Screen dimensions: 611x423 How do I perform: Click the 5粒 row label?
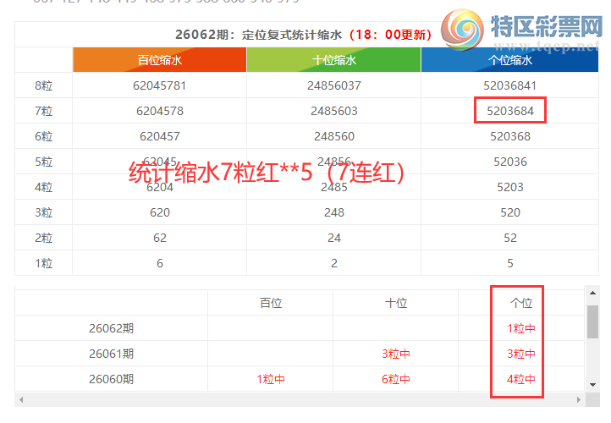click(44, 162)
